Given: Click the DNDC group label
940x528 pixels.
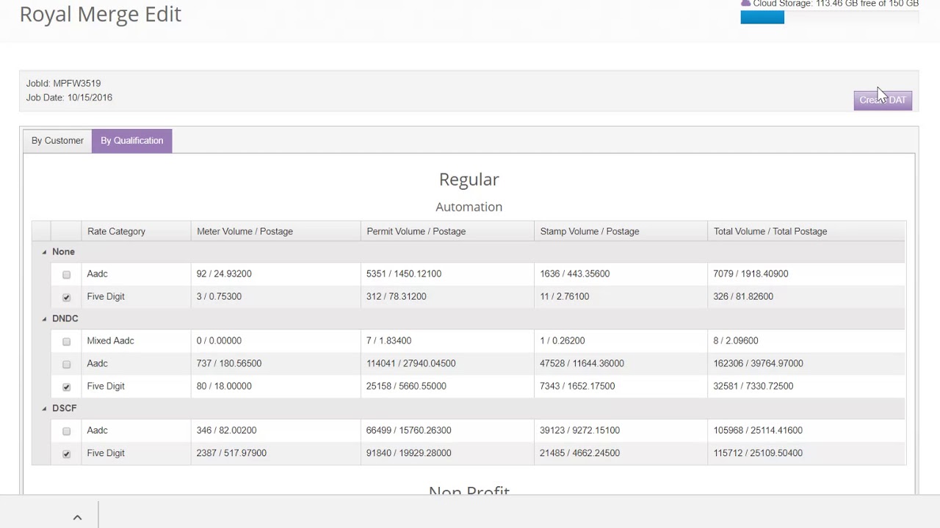Looking at the screenshot, I should pos(65,318).
